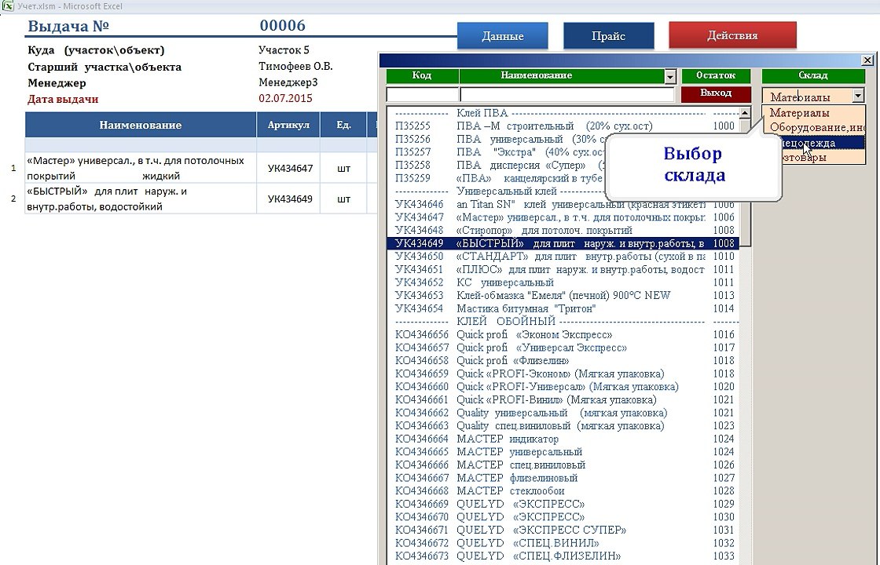Select row КО4346665 МАСТЕР универсальный
This screenshot has width=880, height=565.
[x=563, y=452]
